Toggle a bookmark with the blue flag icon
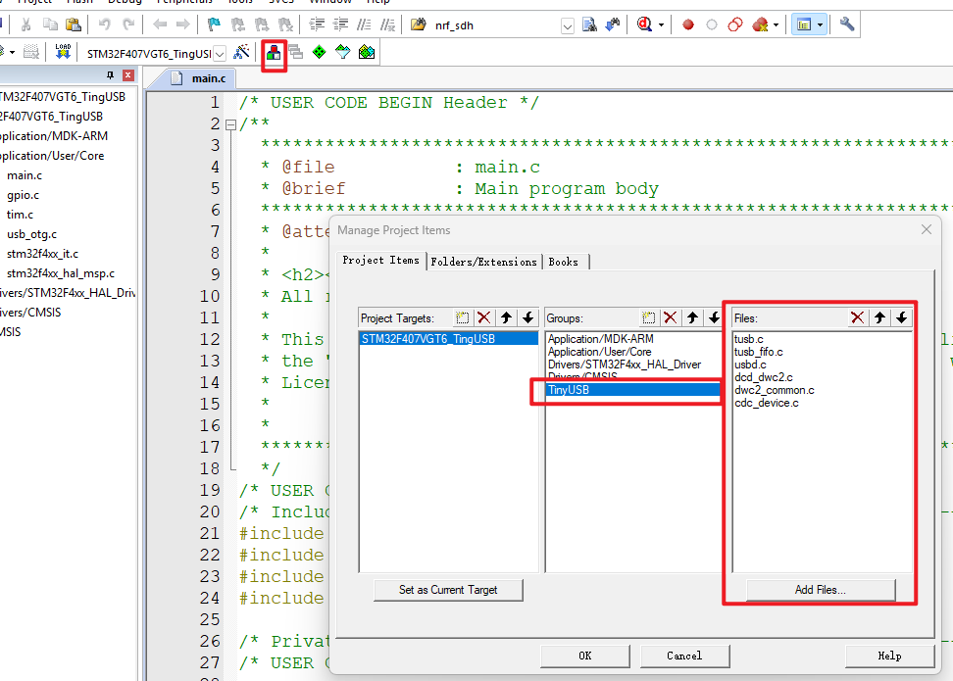Image resolution: width=953 pixels, height=681 pixels. pos(214,24)
